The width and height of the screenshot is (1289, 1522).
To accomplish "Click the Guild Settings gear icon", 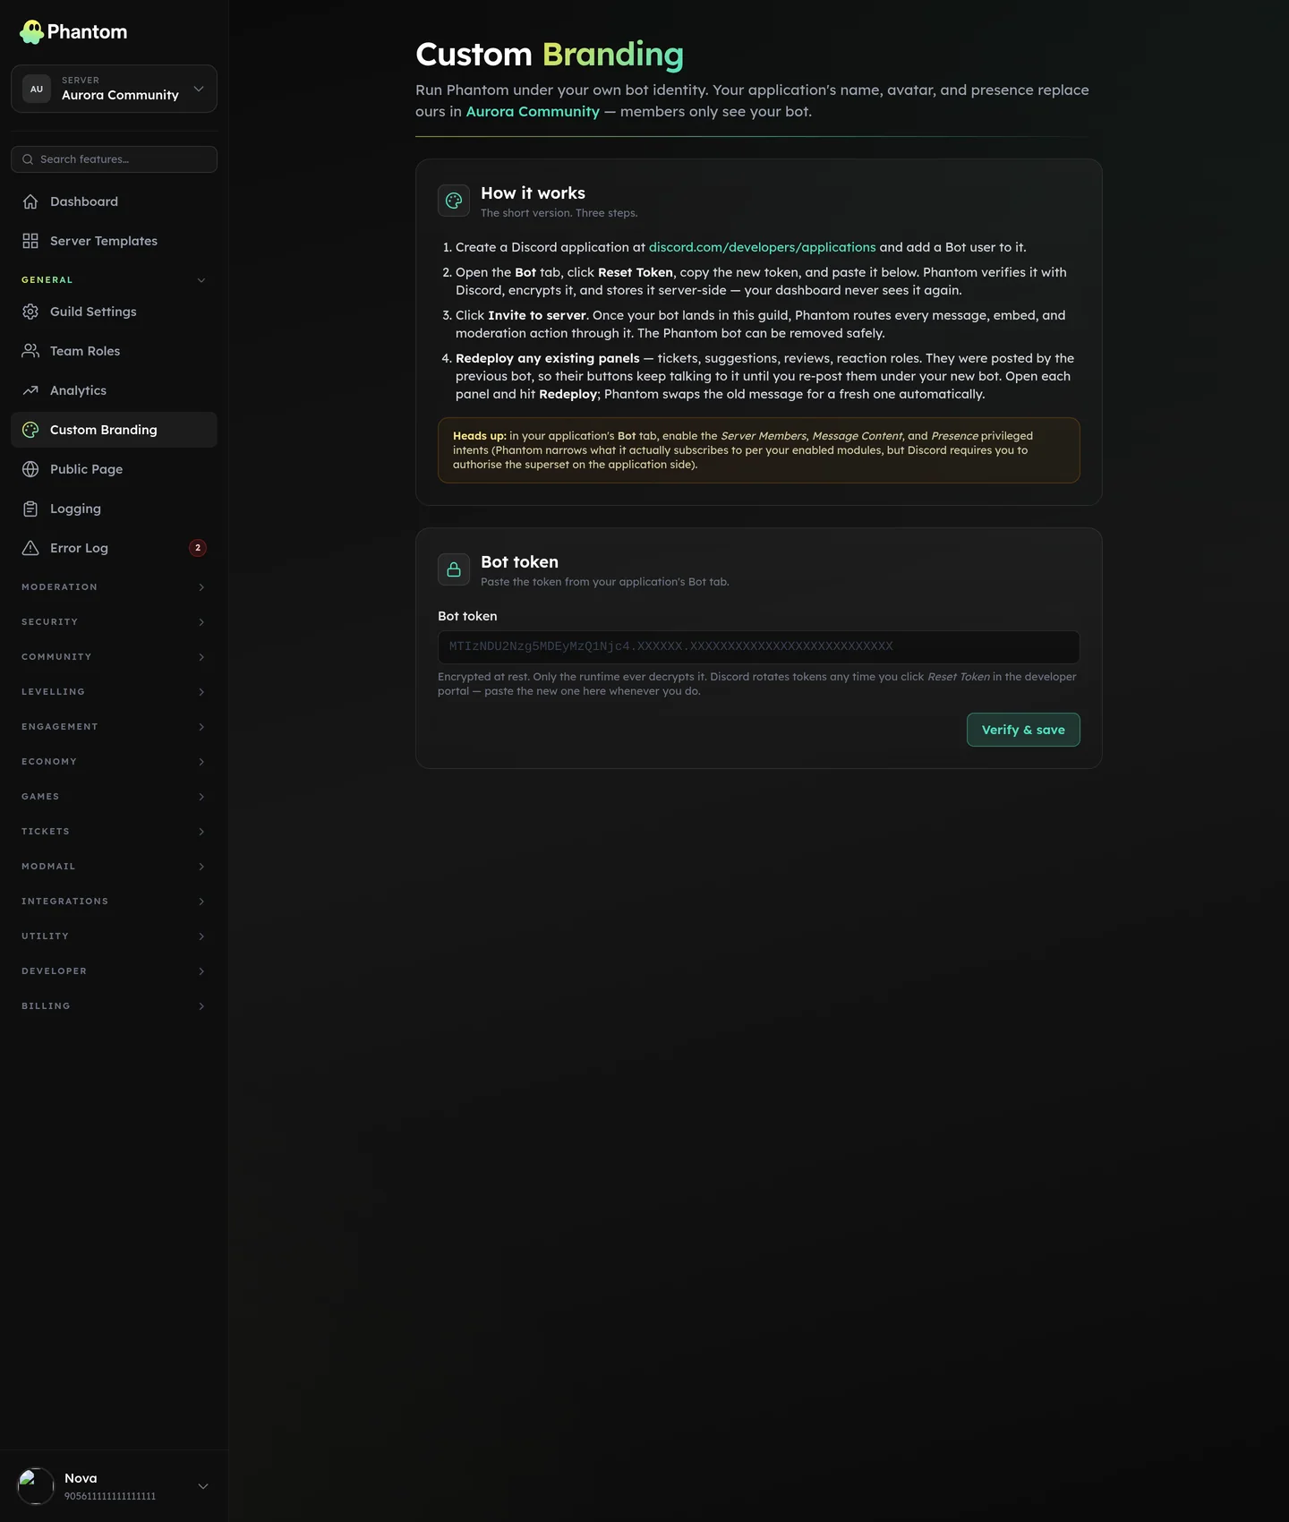I will tap(30, 312).
